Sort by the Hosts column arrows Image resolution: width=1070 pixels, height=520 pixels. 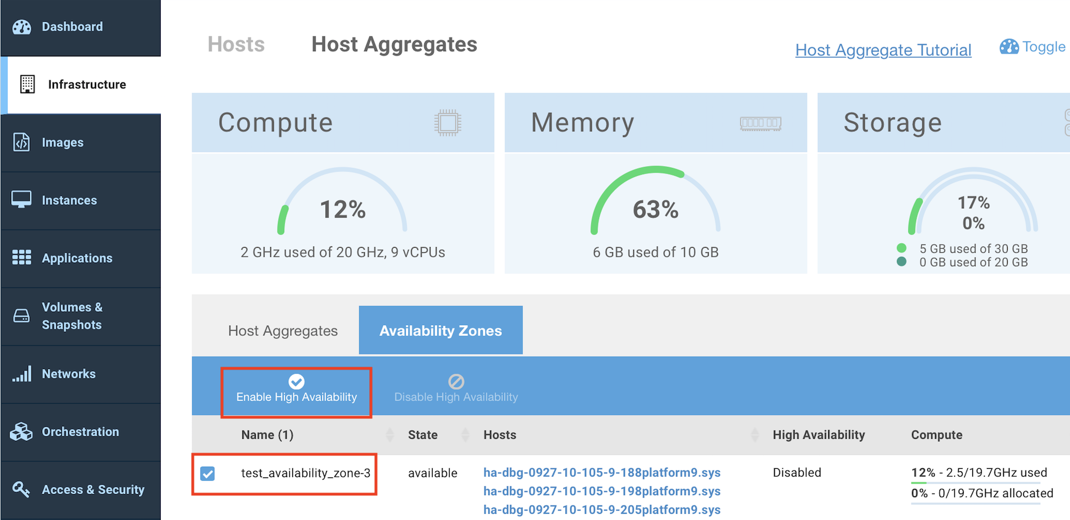755,435
